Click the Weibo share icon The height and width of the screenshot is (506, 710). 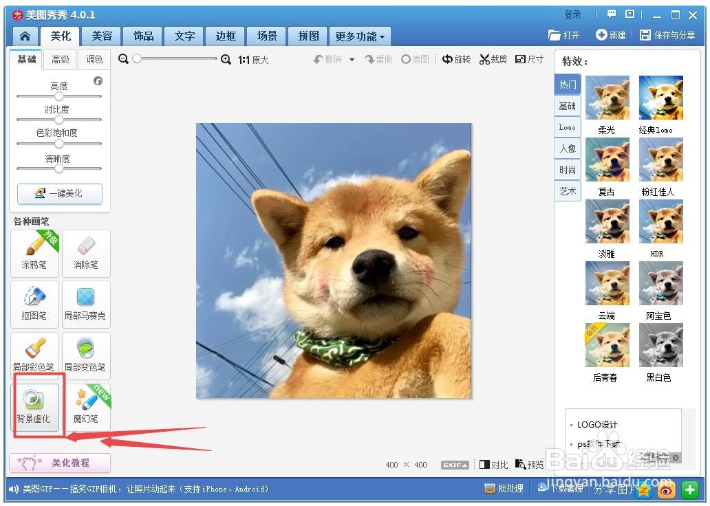pos(666,489)
